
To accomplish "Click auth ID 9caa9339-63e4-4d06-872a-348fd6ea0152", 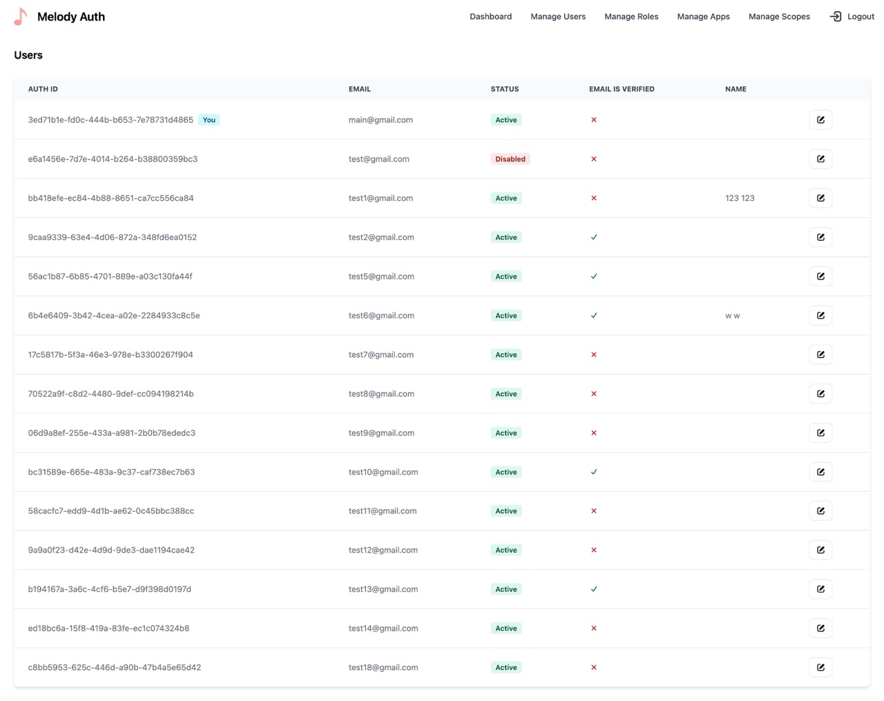I will click(x=113, y=237).
